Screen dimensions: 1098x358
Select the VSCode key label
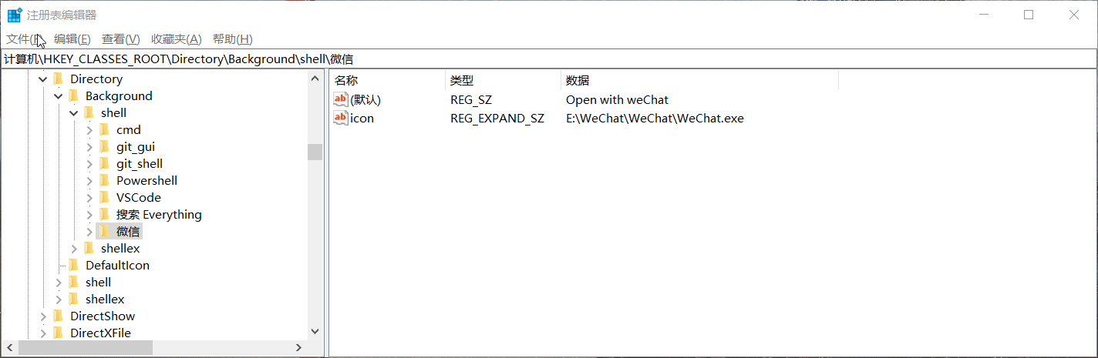139,197
